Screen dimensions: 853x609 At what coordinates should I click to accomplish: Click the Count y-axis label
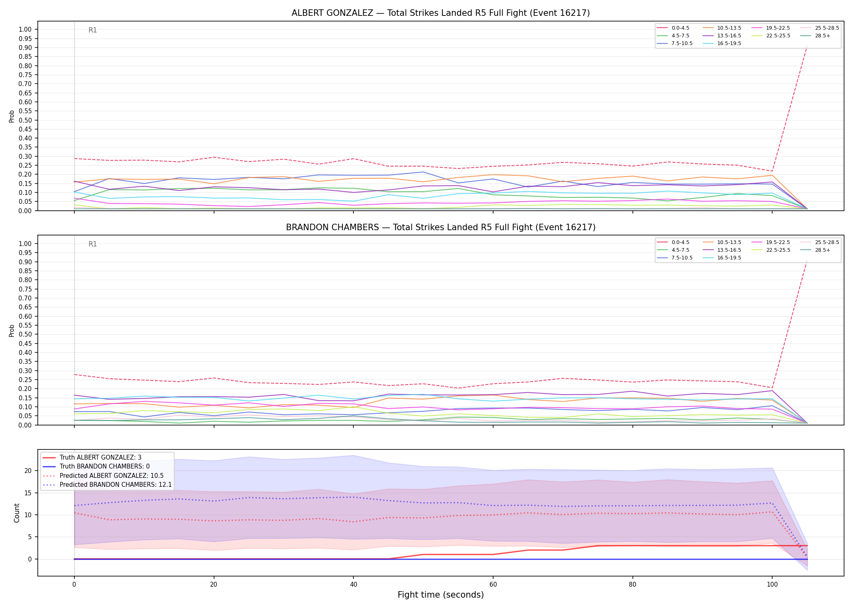17,513
